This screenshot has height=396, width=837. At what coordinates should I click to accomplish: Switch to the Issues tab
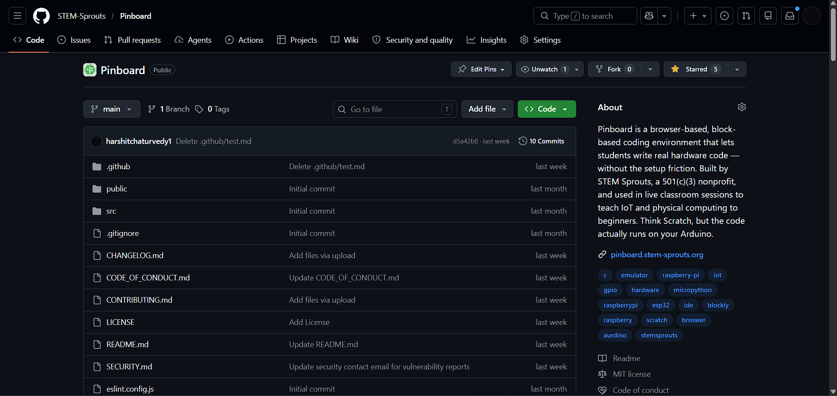point(74,40)
